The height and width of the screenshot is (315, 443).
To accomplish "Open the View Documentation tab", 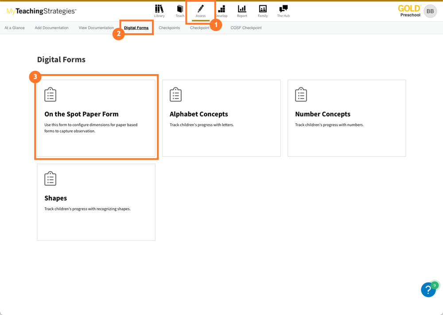I will tap(96, 28).
